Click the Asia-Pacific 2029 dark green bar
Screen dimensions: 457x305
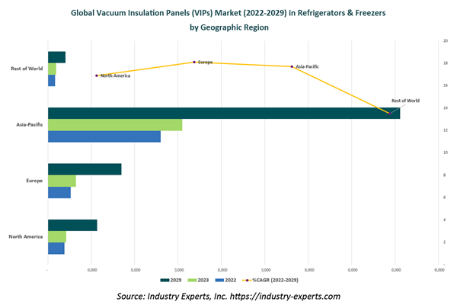[223, 114]
